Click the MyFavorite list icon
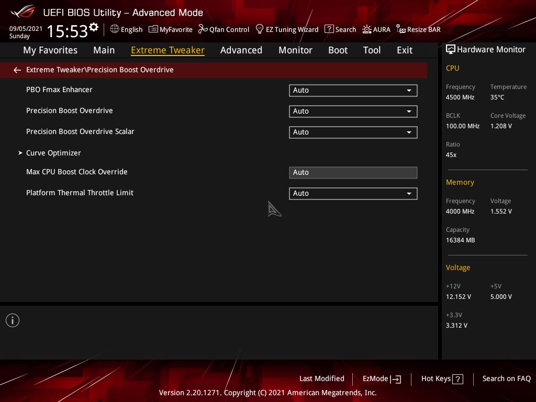This screenshot has width=536, height=402. 153,29
